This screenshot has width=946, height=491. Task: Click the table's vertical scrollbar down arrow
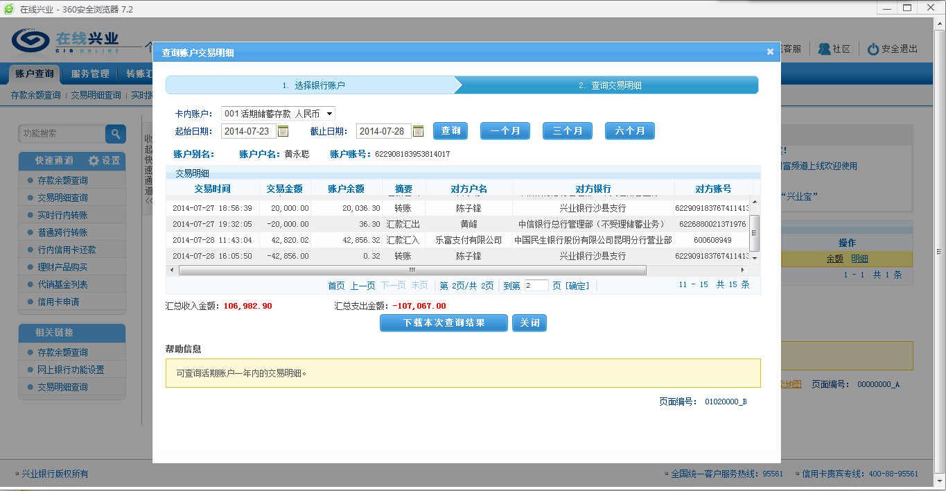pos(755,258)
